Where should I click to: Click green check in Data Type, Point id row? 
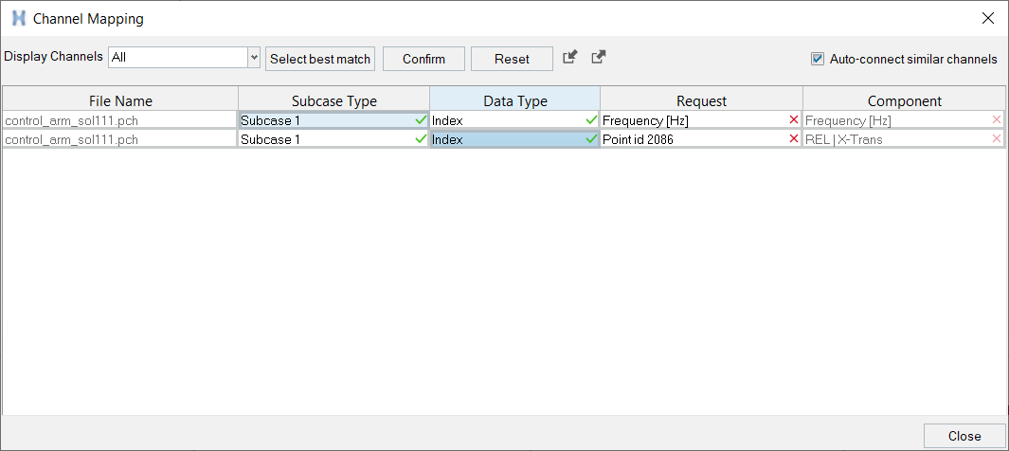click(592, 139)
